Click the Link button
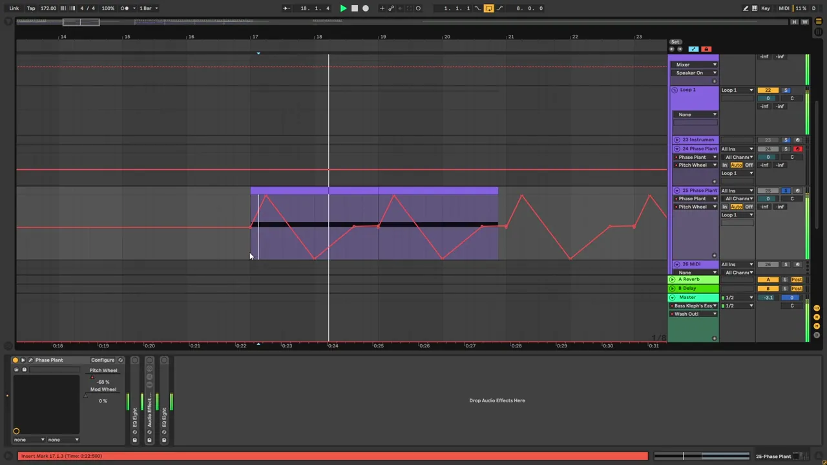 click(14, 8)
